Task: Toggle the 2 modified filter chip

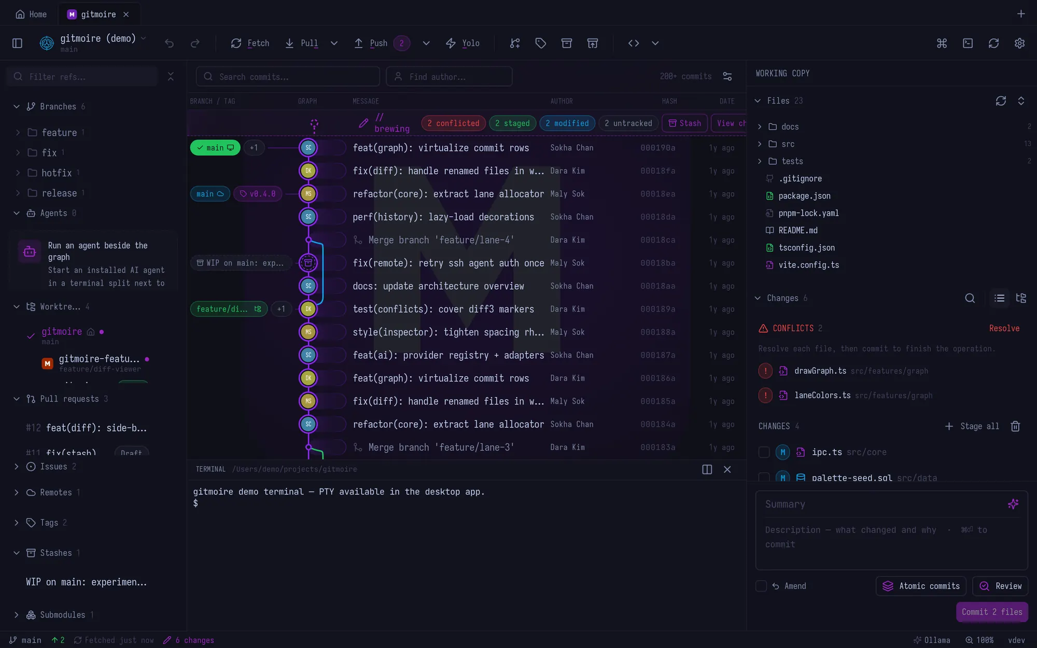Action: click(567, 123)
